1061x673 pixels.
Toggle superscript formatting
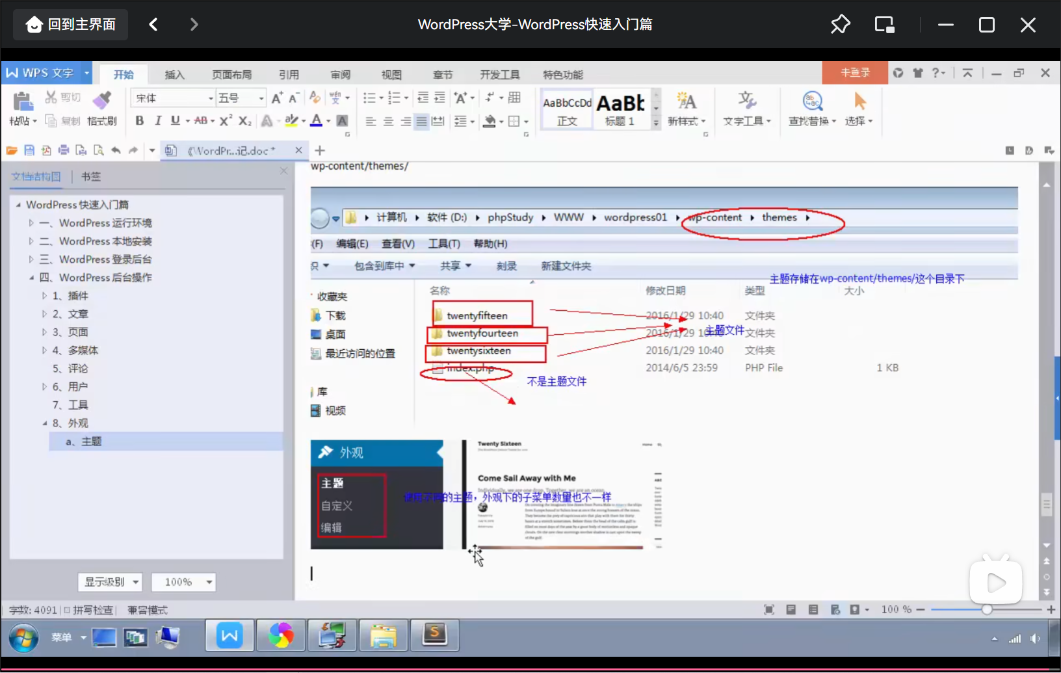pyautogui.click(x=225, y=121)
